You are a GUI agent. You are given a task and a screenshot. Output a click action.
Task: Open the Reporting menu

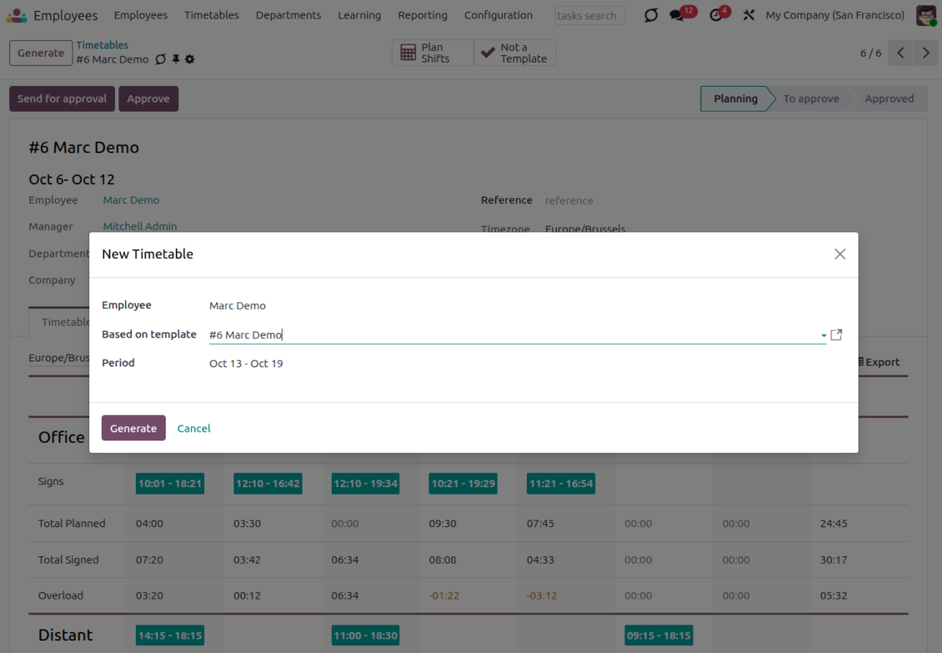point(422,15)
